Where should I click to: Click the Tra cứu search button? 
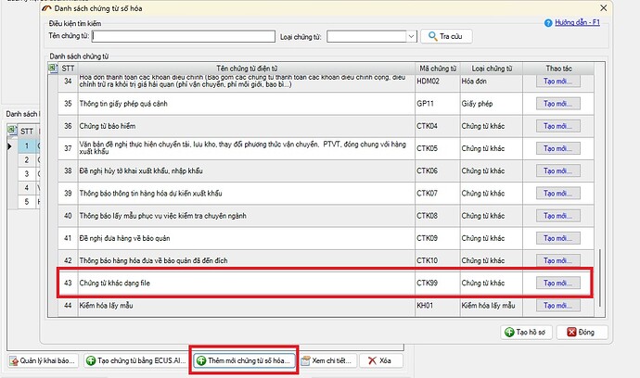coord(446,36)
